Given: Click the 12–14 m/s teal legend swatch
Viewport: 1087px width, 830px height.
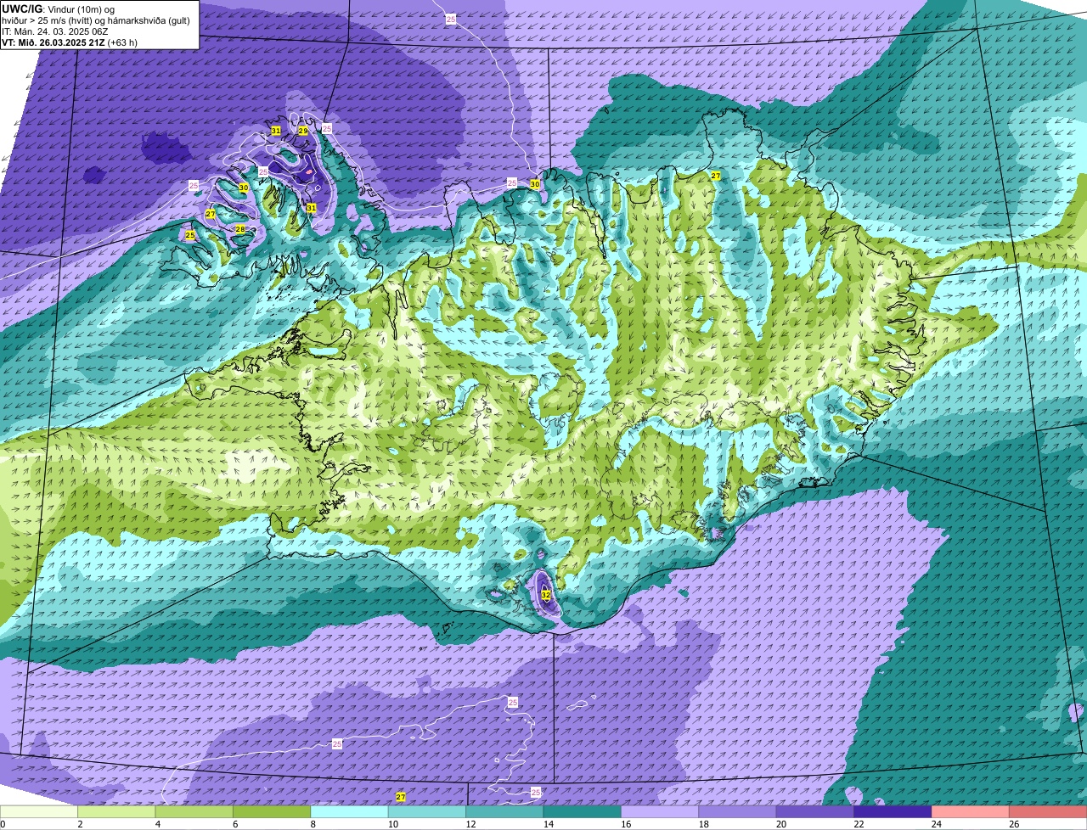Looking at the screenshot, I should point(505,811).
